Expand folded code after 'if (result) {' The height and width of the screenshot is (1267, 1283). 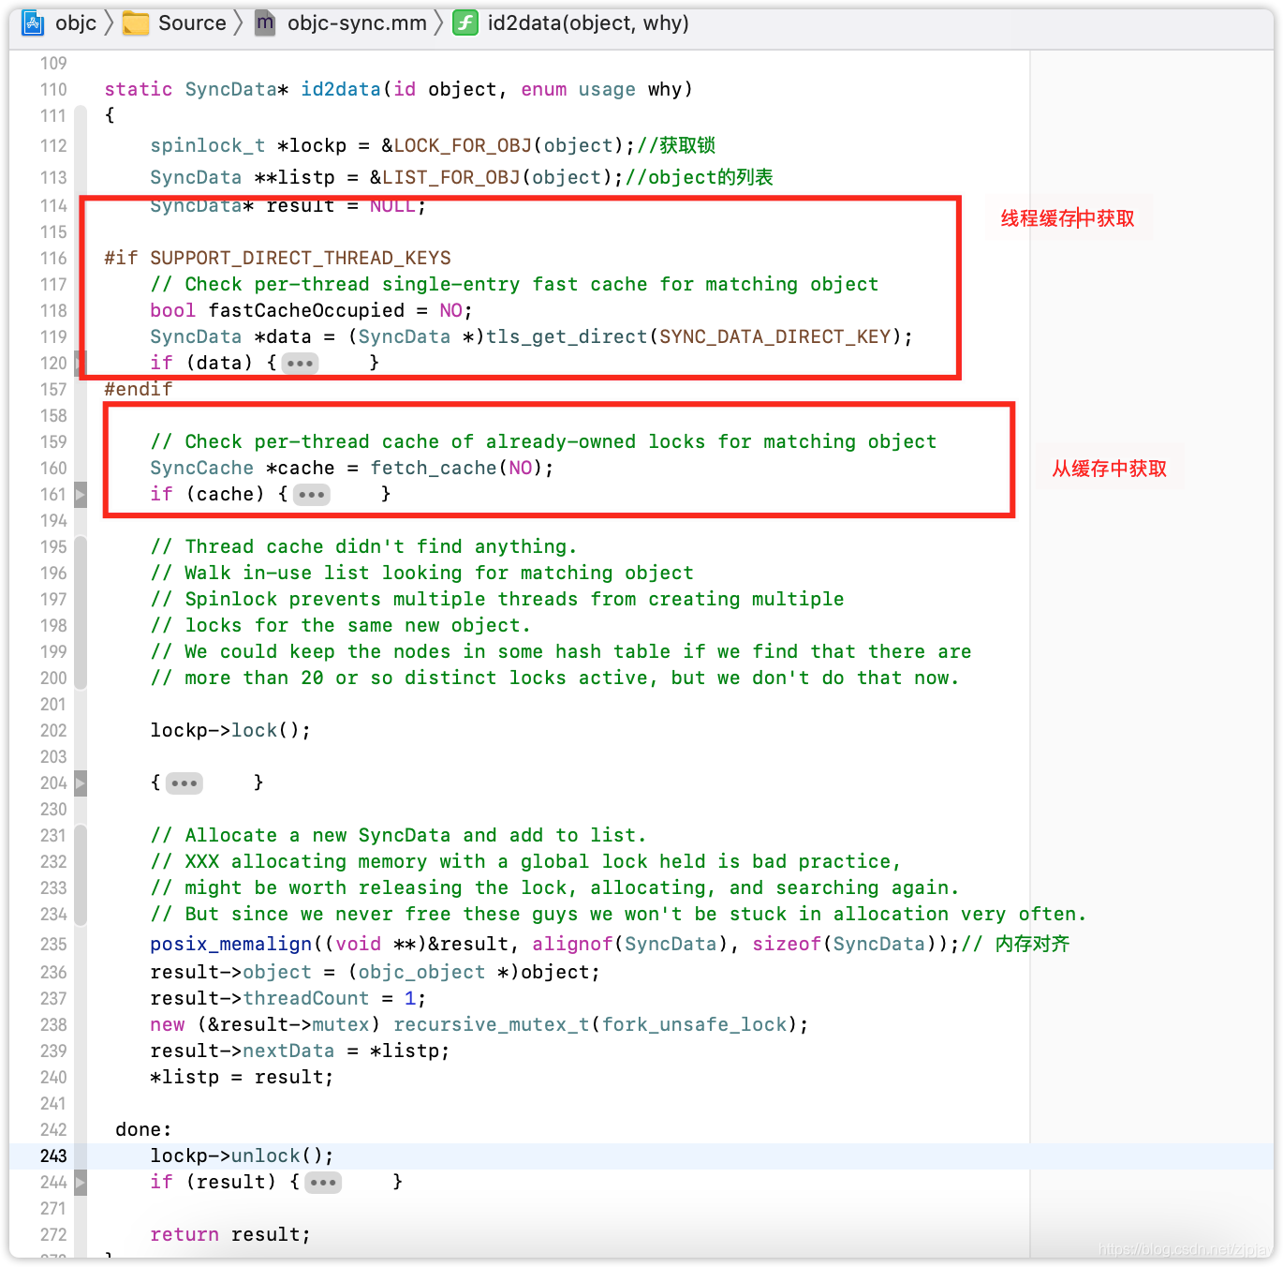(x=322, y=1182)
